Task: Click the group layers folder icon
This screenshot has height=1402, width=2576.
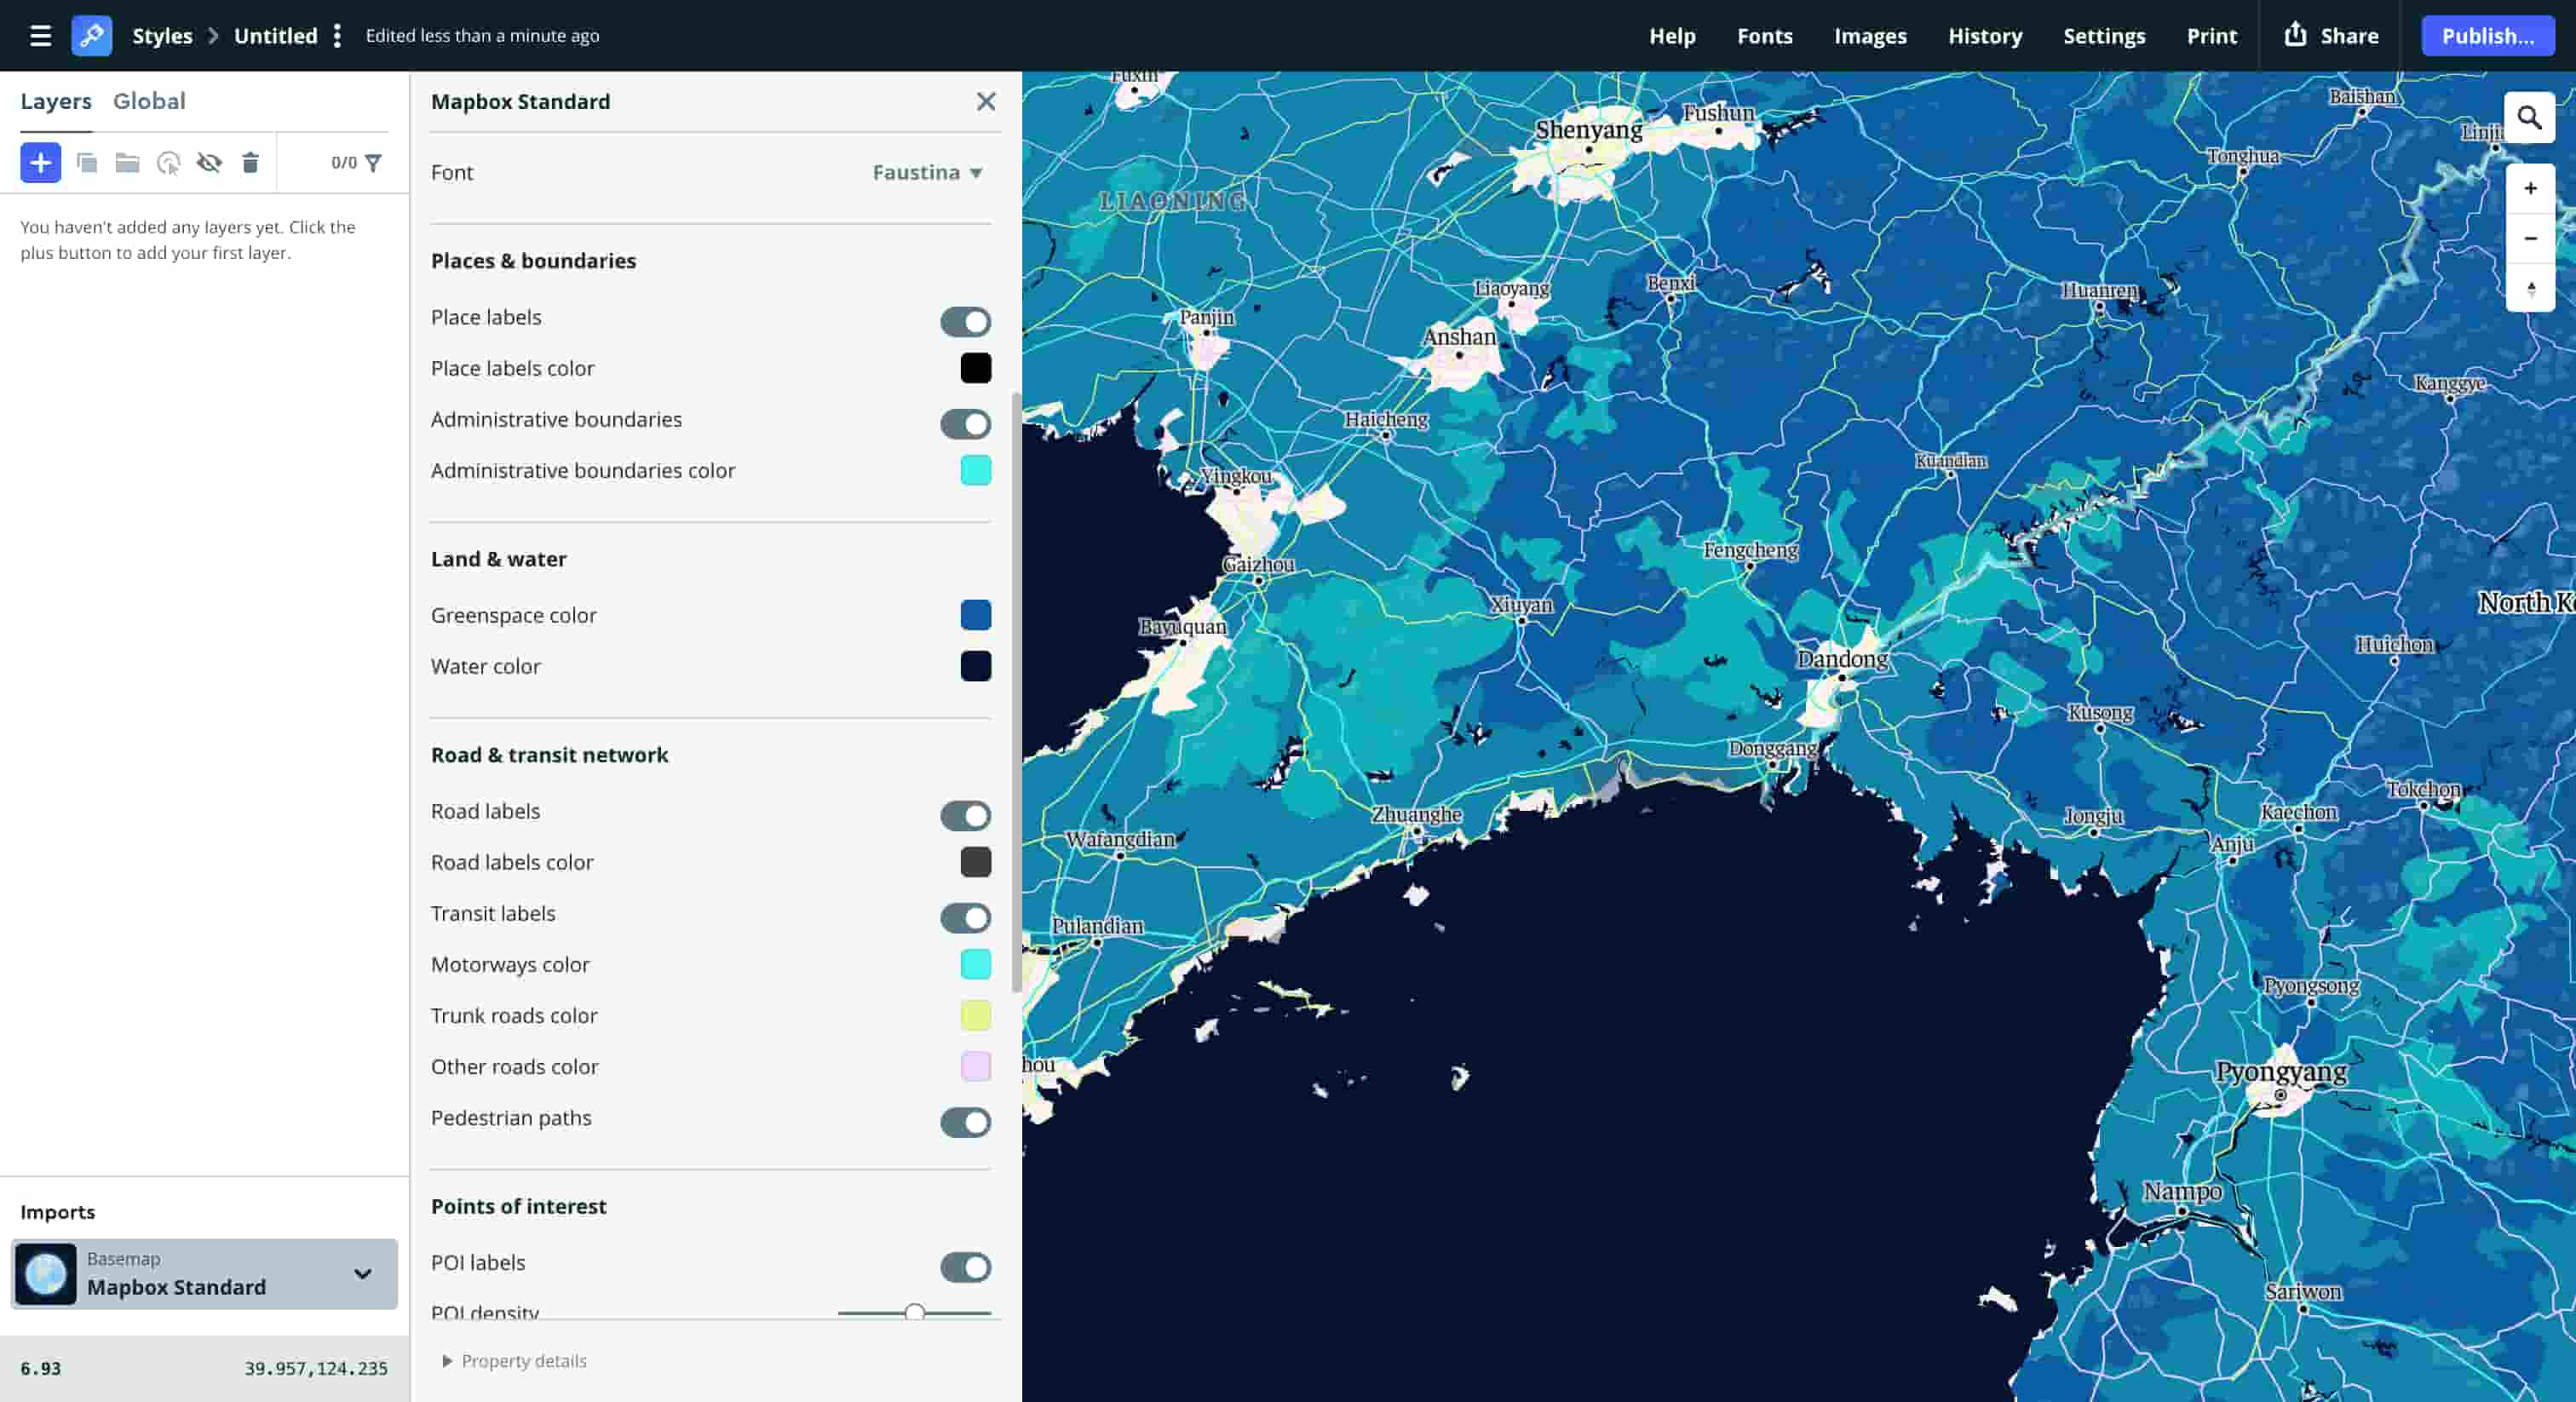Action: pyautogui.click(x=127, y=162)
